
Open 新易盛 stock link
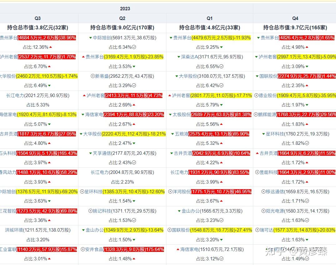[102, 76]
